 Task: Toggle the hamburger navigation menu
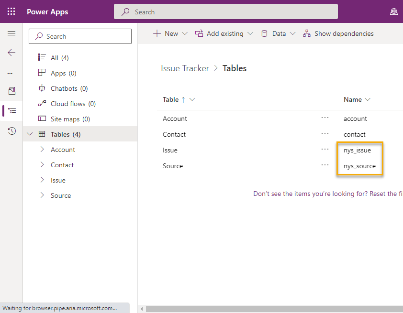pyautogui.click(x=11, y=33)
